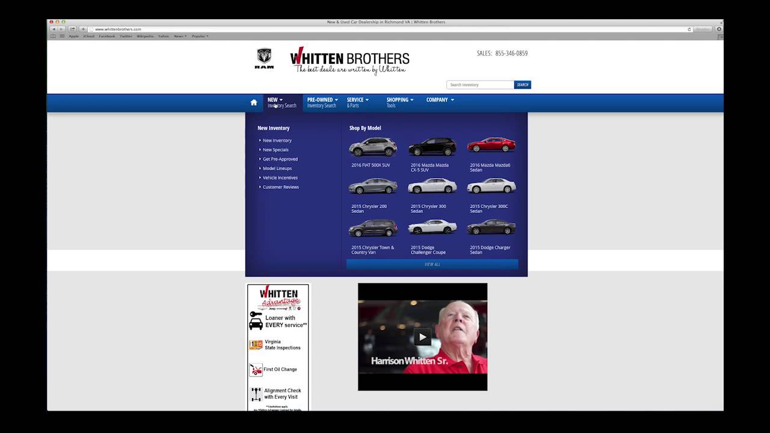This screenshot has height=433, width=770.
Task: Click the Reader button
Action: click(x=702, y=29)
